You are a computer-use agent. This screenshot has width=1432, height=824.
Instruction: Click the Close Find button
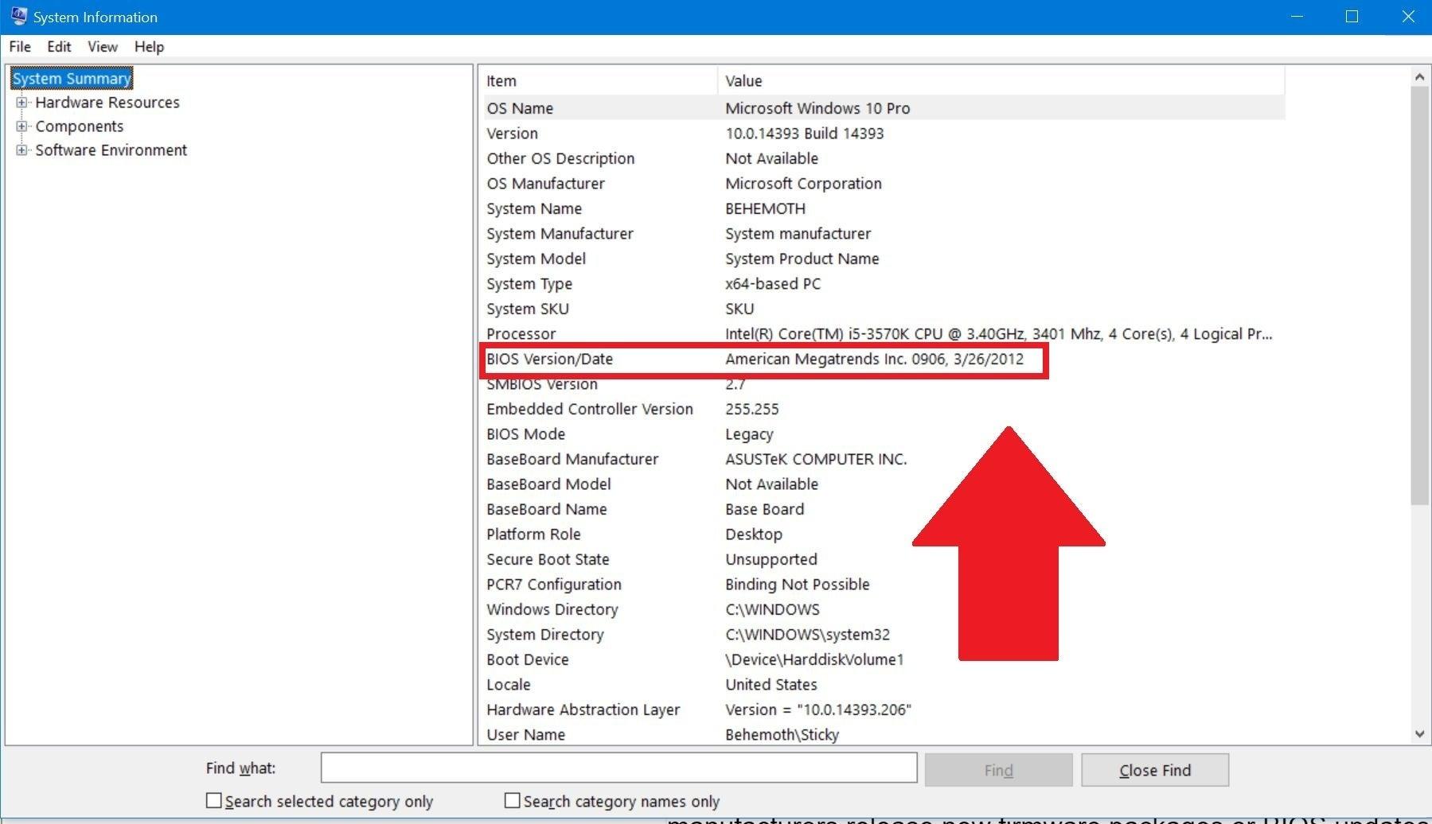pos(1154,769)
